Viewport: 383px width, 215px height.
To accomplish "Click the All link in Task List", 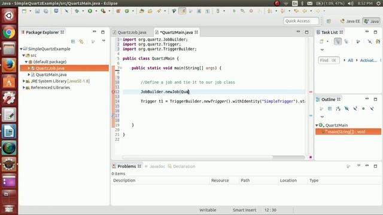I will point(350,60).
